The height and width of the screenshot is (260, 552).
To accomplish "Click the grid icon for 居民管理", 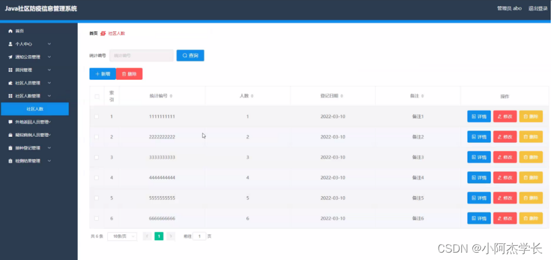I will pos(10,70).
